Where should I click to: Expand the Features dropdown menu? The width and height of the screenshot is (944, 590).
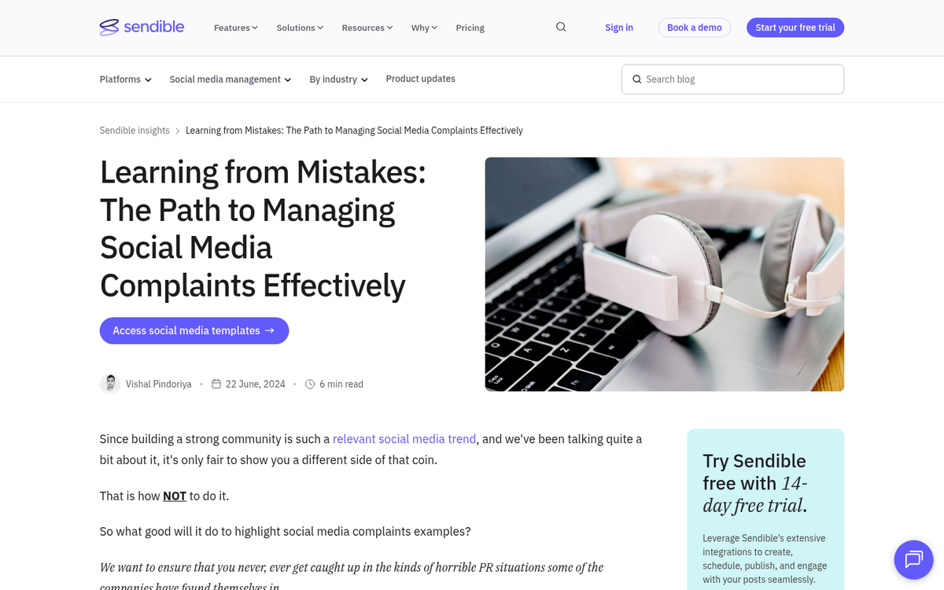(x=236, y=28)
